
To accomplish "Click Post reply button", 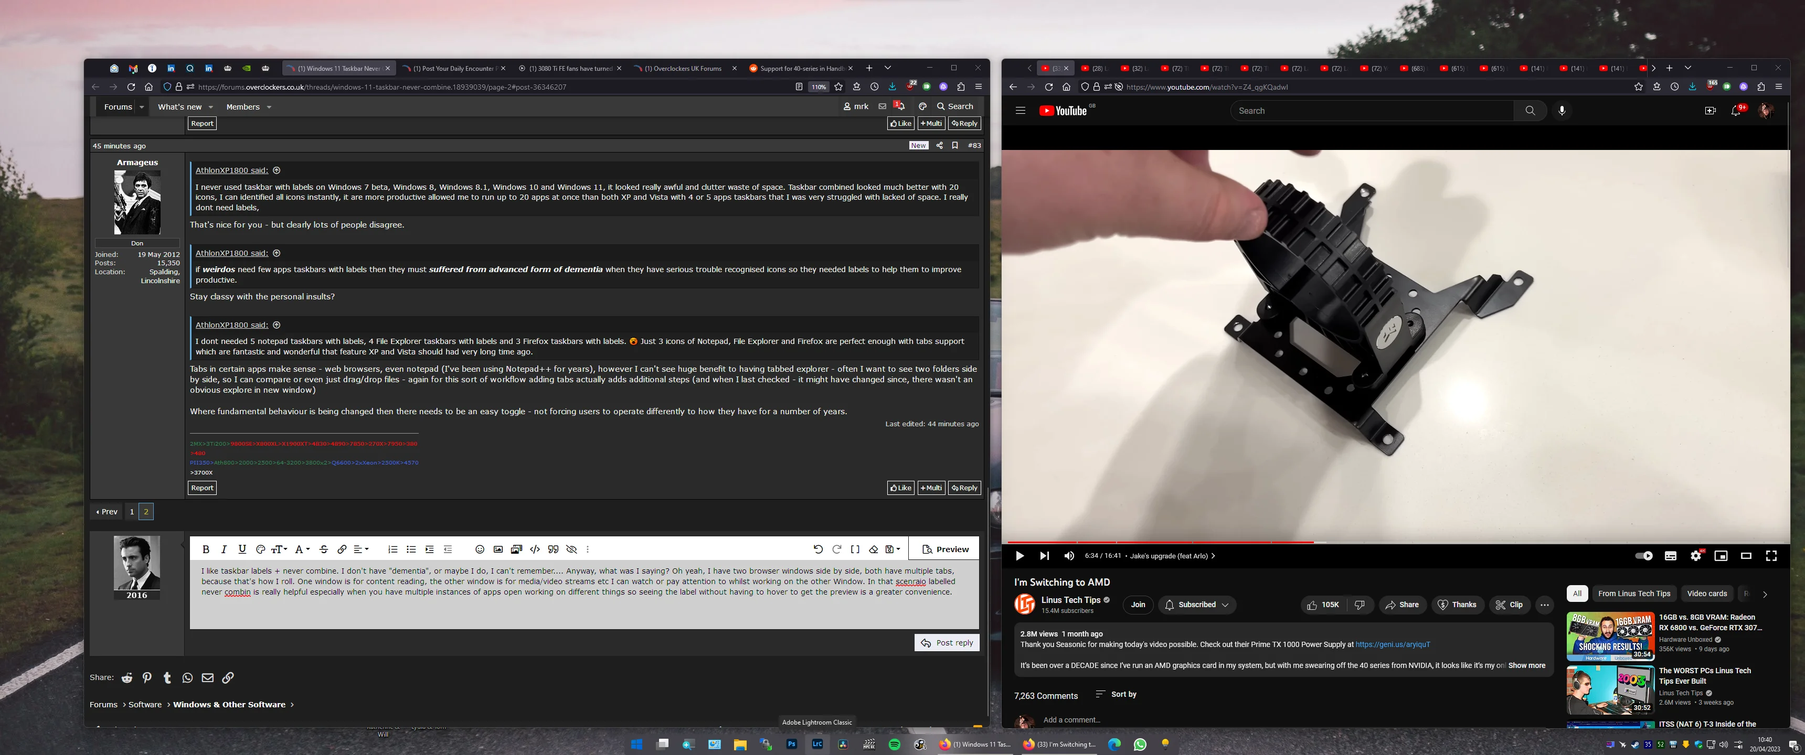I will (947, 643).
